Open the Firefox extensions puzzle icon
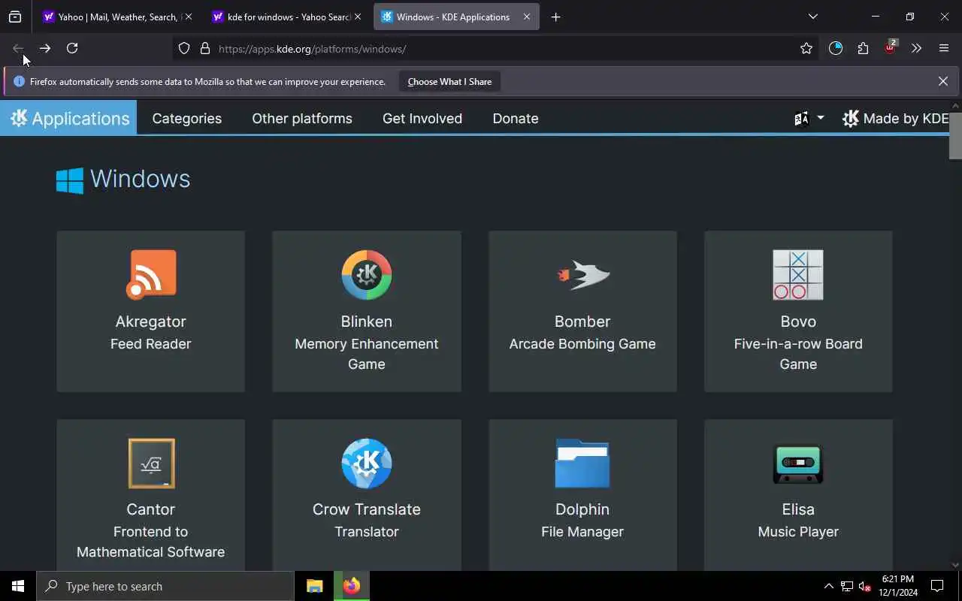 click(863, 48)
